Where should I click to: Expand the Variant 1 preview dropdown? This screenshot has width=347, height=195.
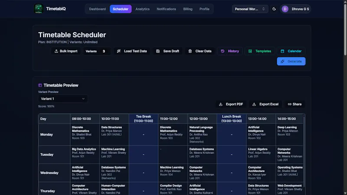pos(63,99)
